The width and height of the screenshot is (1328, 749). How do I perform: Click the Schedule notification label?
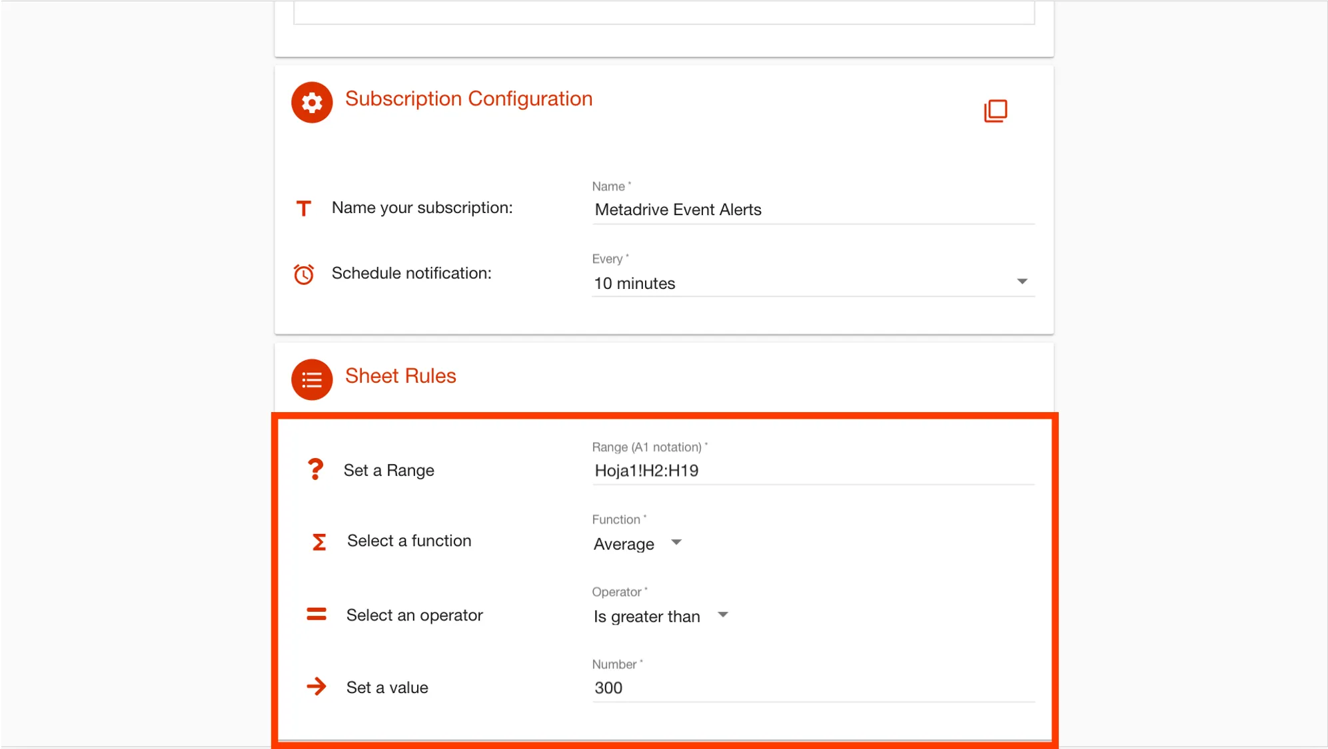tap(412, 273)
